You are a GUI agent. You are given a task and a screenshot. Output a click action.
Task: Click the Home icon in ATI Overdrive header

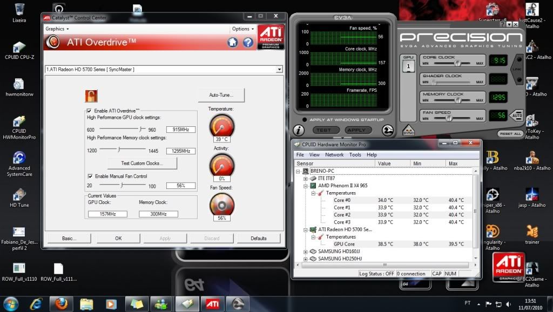pyautogui.click(x=232, y=42)
